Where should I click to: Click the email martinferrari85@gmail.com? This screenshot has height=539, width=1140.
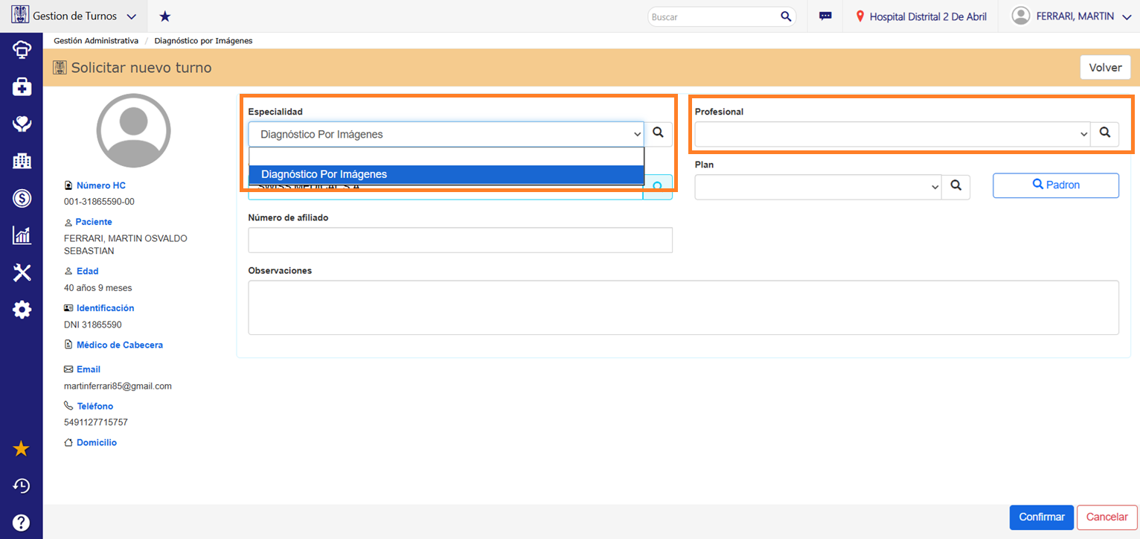click(x=118, y=386)
